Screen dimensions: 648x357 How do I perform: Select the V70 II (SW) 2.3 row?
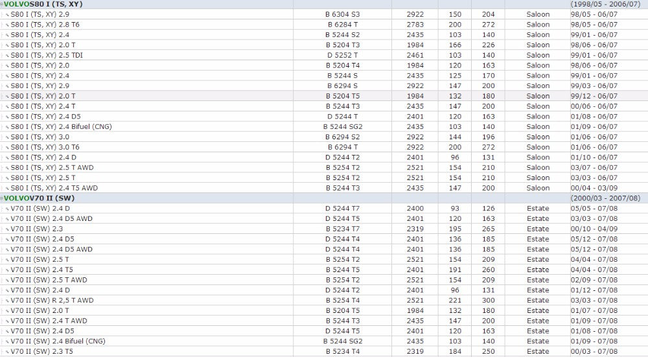tap(324, 229)
